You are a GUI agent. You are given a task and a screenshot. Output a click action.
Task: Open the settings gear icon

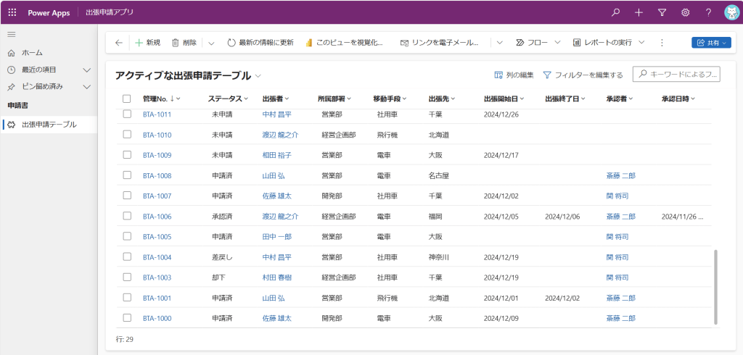point(685,12)
